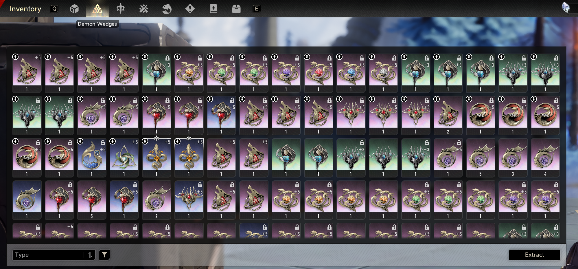The height and width of the screenshot is (269, 578).
Task: Select the purple-gem dragon wedge with count 5
Action: [x=480, y=158]
